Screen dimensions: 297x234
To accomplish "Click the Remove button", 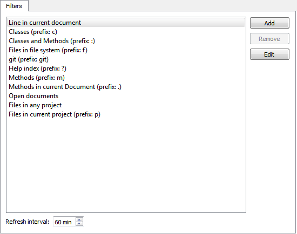I will (x=269, y=39).
